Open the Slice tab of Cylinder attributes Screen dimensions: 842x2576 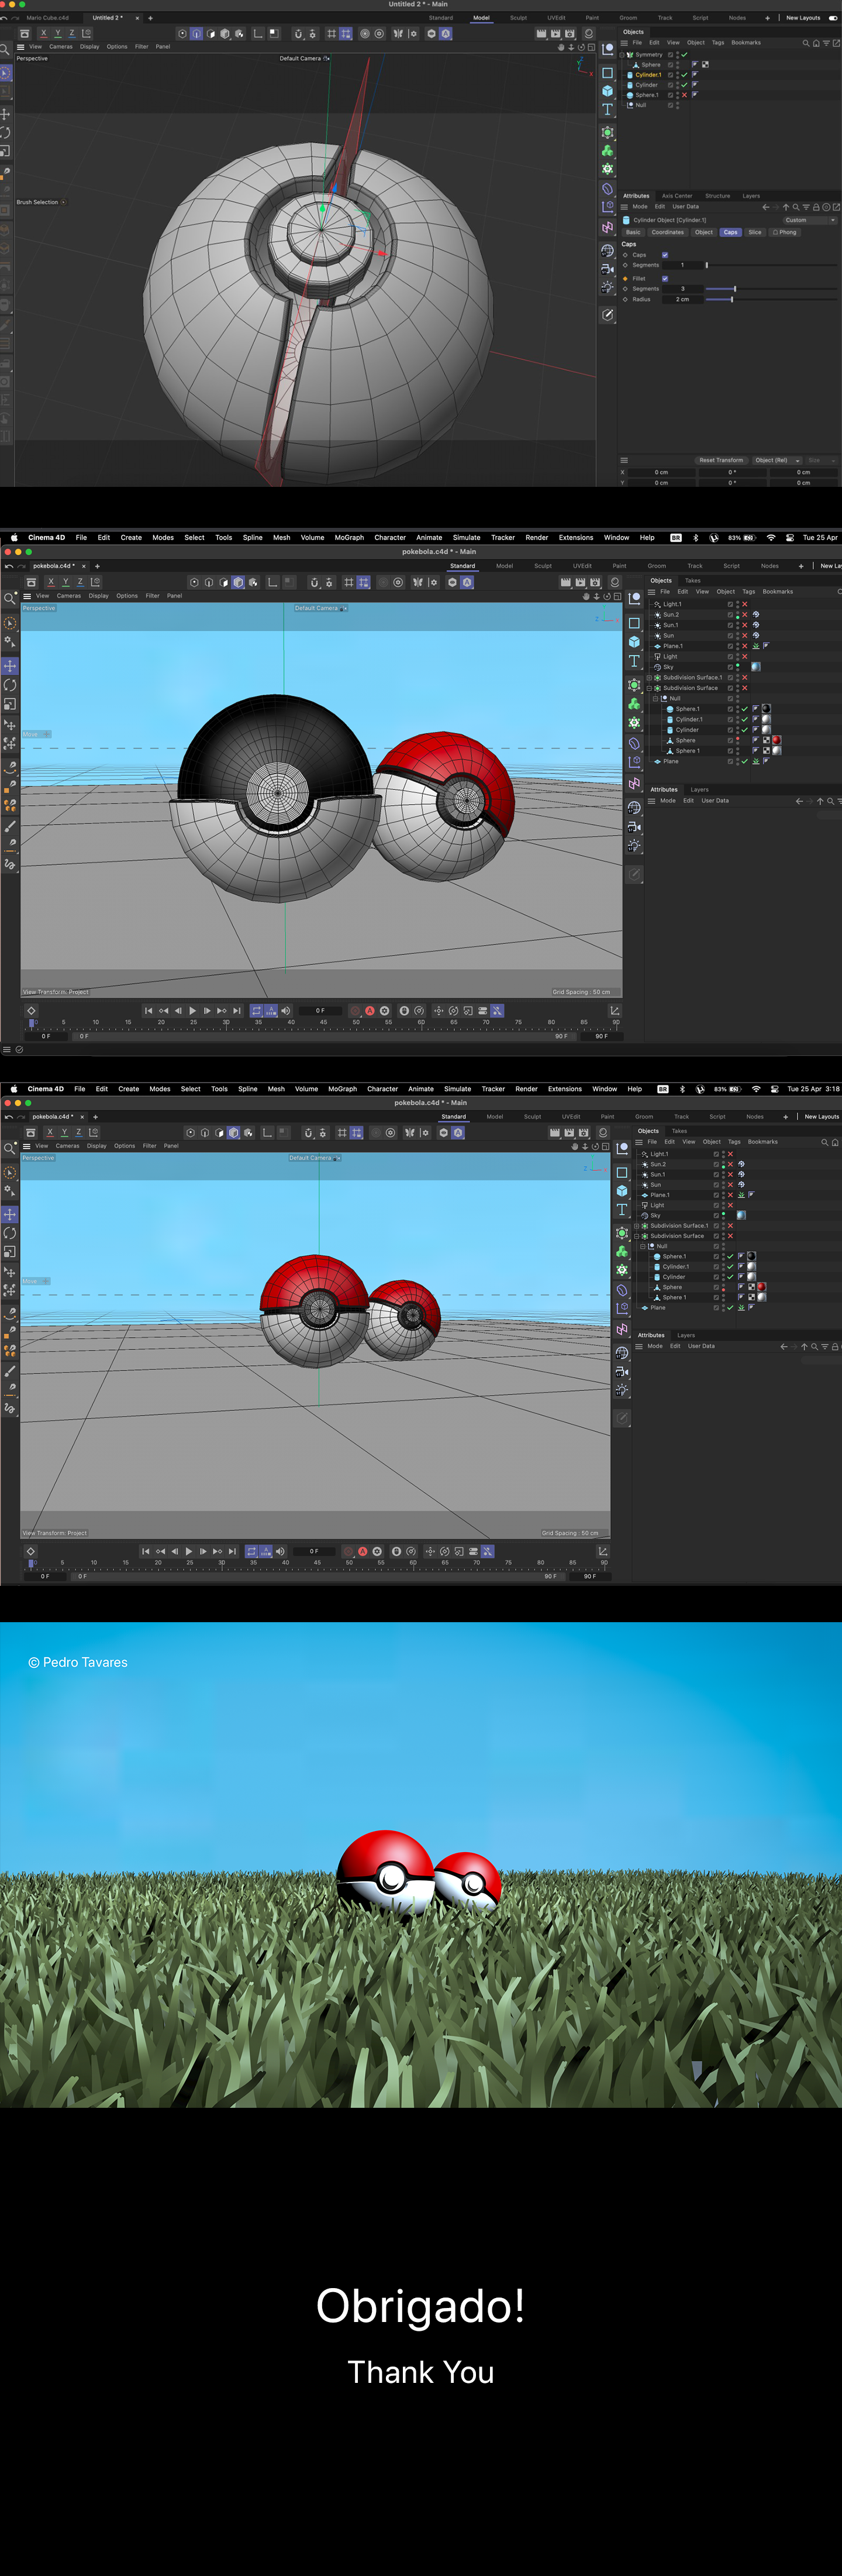(754, 232)
